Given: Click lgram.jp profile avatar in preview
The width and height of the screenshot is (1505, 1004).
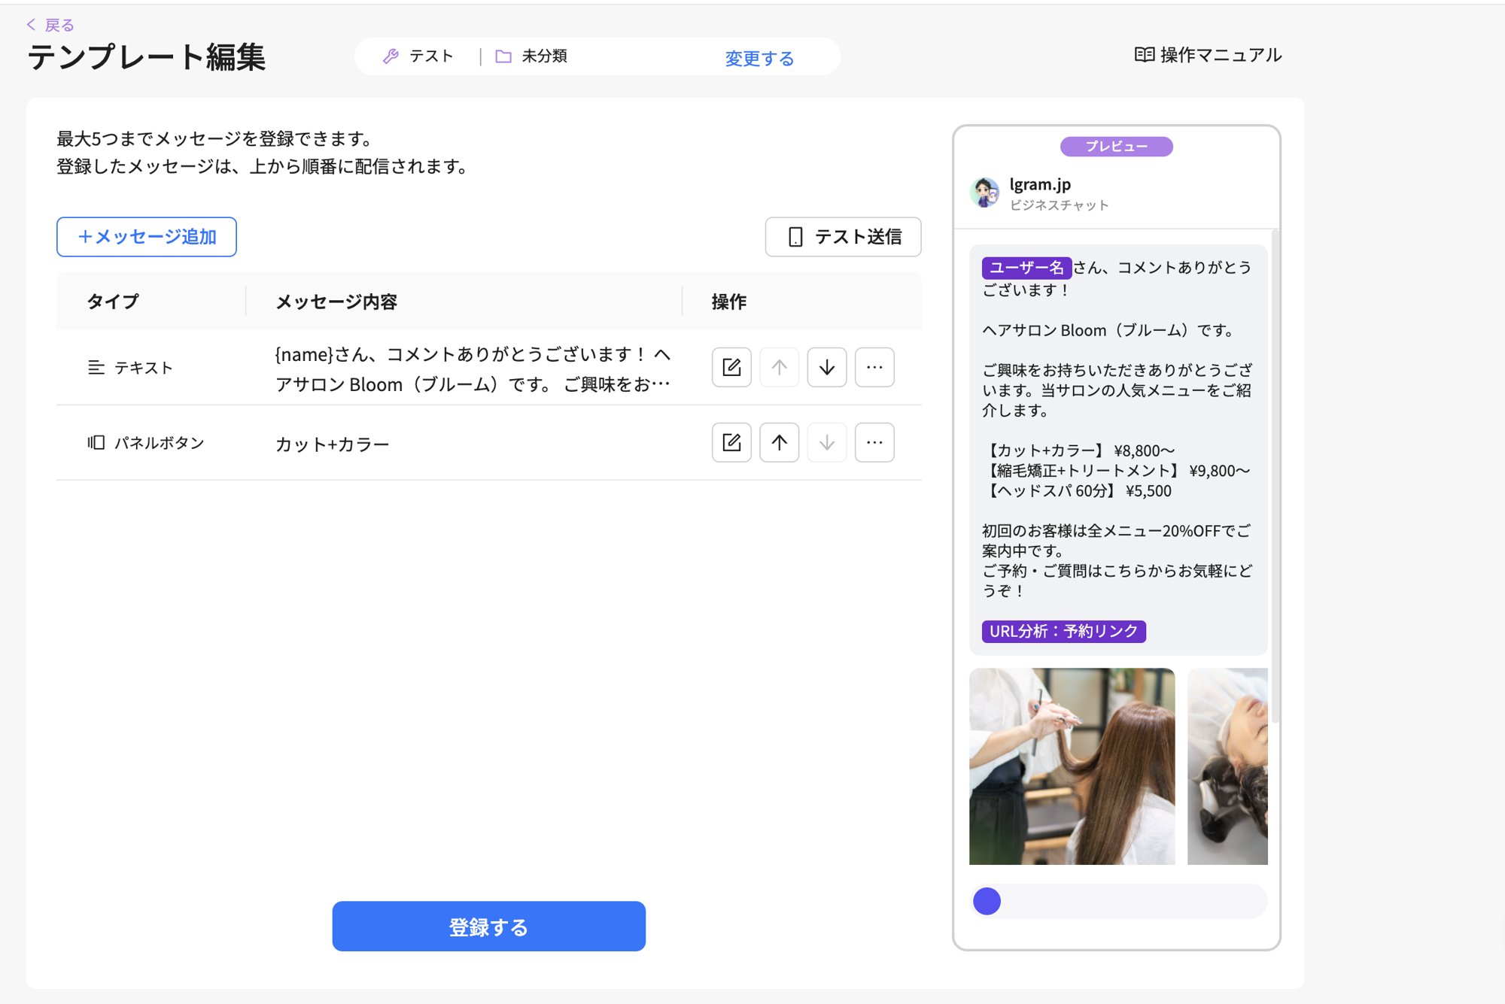Looking at the screenshot, I should (x=984, y=193).
